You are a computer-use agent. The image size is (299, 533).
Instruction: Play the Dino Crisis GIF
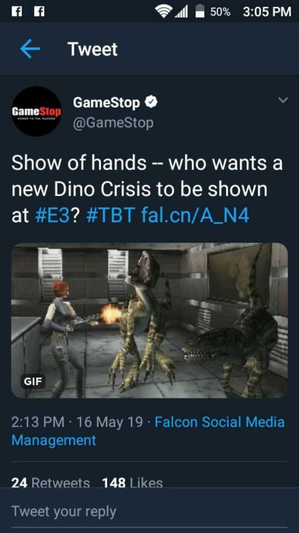click(x=149, y=320)
